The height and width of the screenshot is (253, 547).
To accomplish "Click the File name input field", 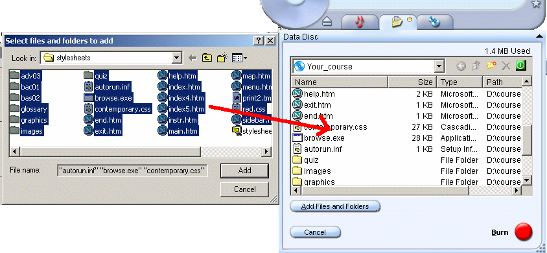I will (133, 171).
